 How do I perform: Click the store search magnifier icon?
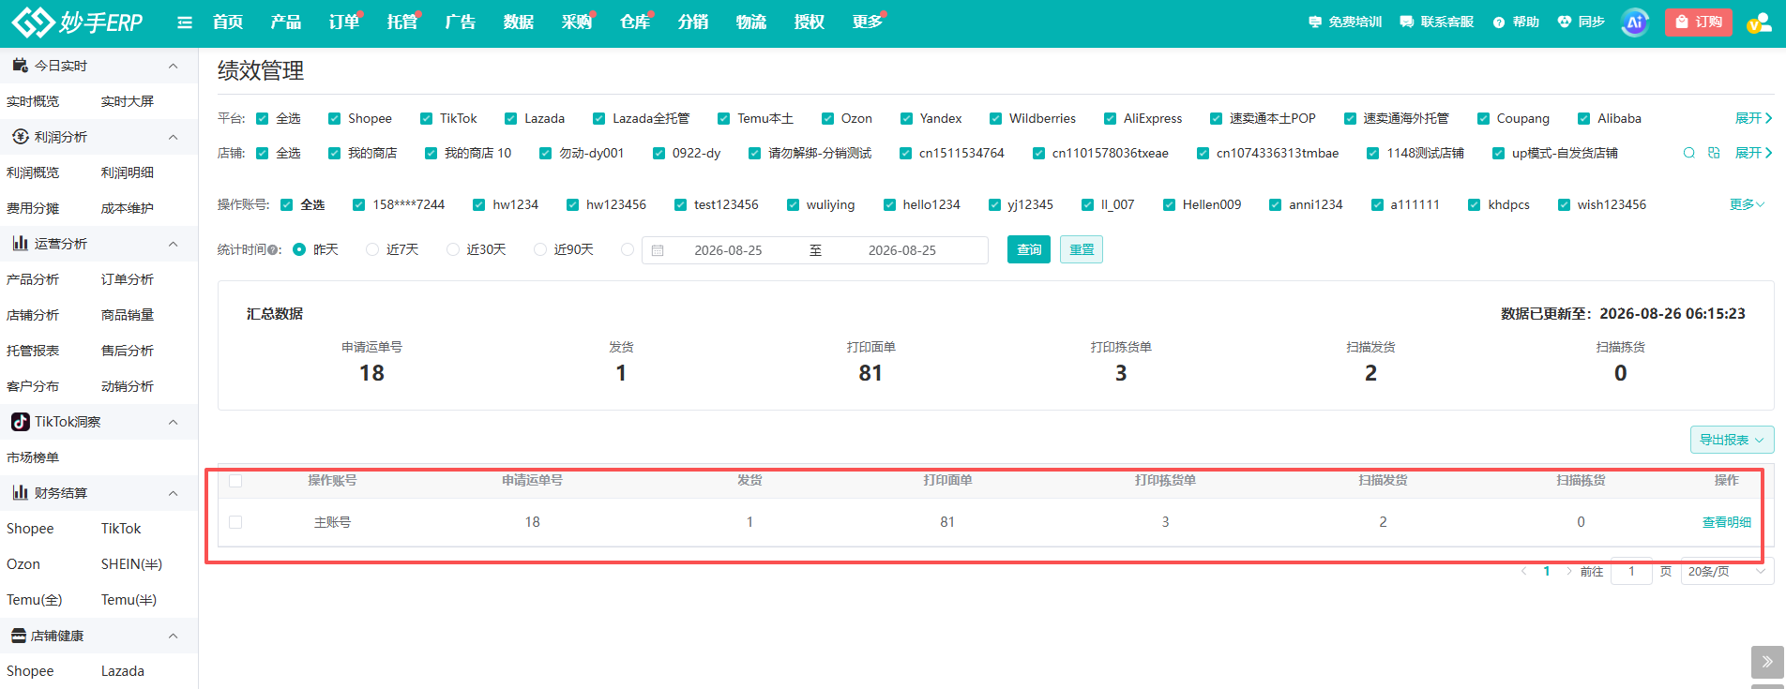(1689, 153)
